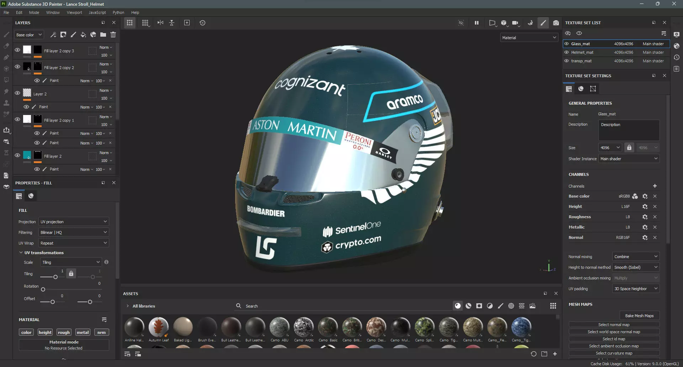Image resolution: width=683 pixels, height=367 pixels.
Task: Hide the transp_mat texture set
Action: (567, 61)
